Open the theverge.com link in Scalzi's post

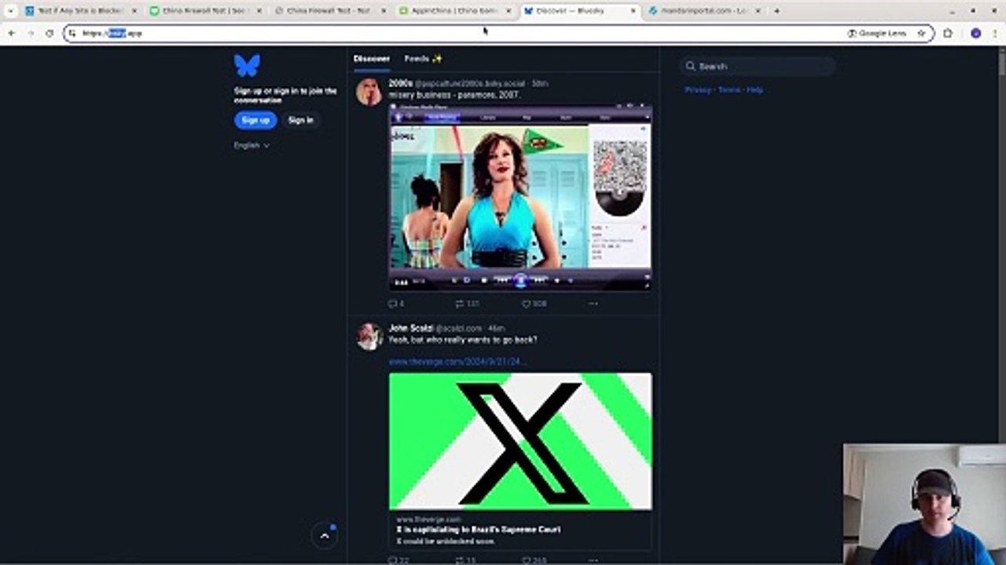(457, 362)
